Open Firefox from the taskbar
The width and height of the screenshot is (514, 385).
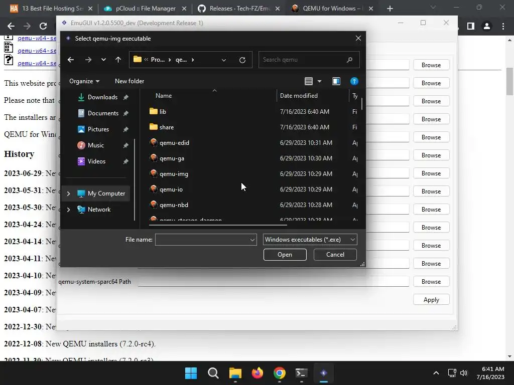click(x=258, y=373)
